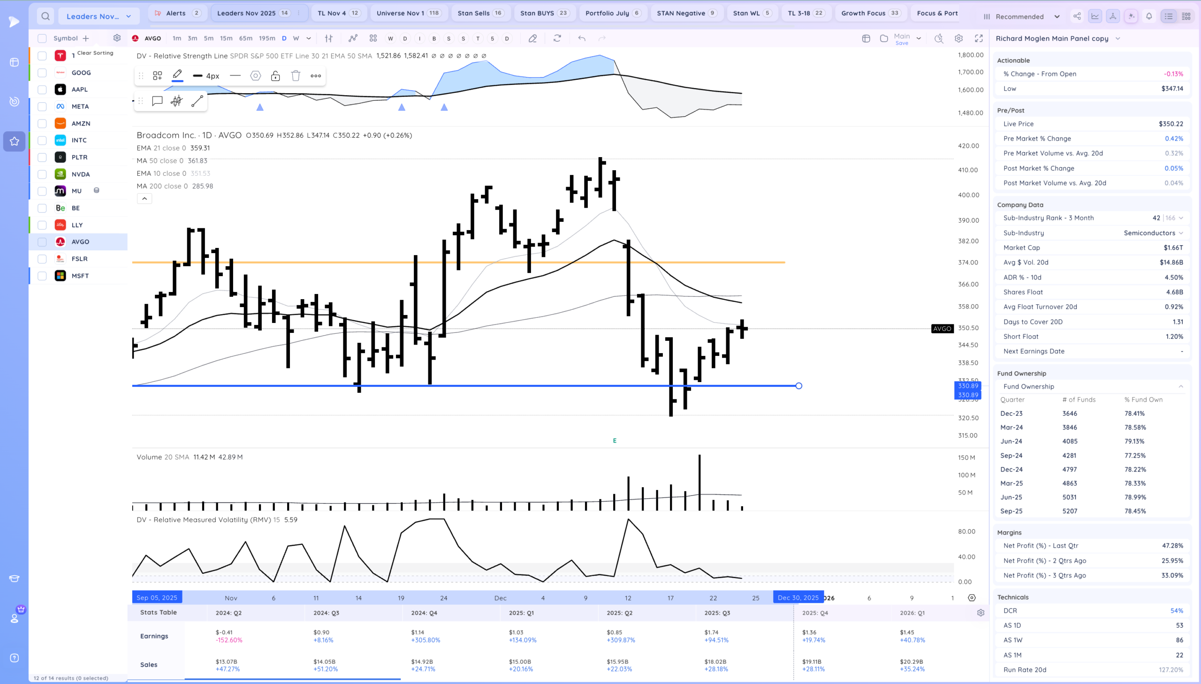Screen dimensions: 1201x684
Task: Click Save under Main layout
Action: click(902, 43)
